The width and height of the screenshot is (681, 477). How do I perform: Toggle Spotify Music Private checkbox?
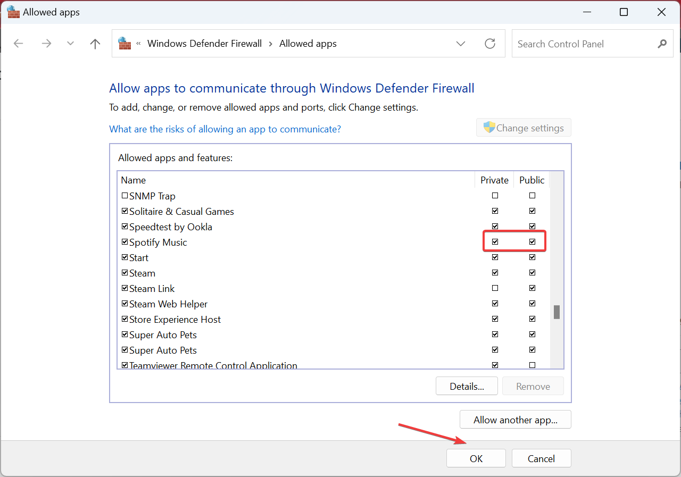tap(495, 242)
